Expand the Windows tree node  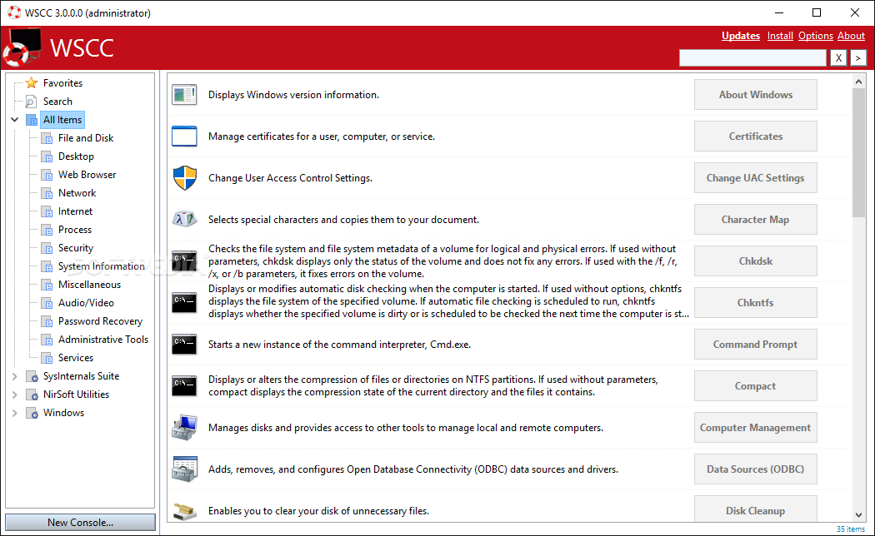[14, 413]
